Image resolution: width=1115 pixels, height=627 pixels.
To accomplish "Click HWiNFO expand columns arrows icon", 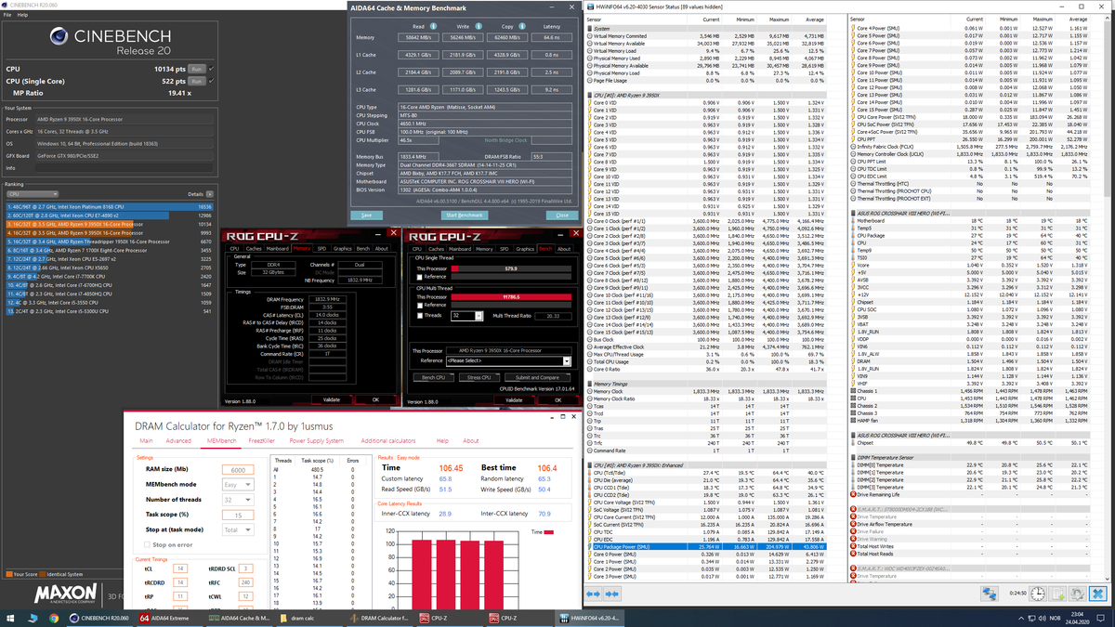I will pos(594,594).
